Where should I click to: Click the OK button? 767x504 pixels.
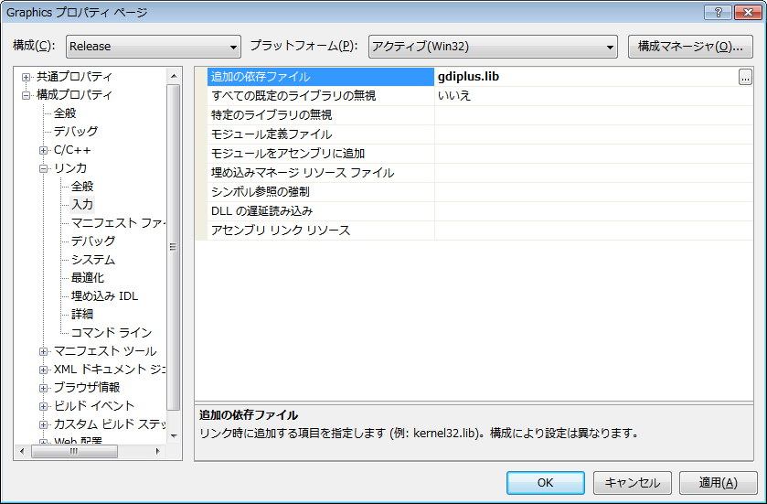(546, 483)
